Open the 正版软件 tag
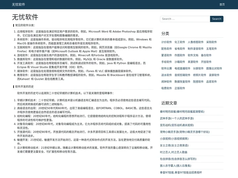Image resolution: width=238 pixels, height=178 pixels. 180,88
